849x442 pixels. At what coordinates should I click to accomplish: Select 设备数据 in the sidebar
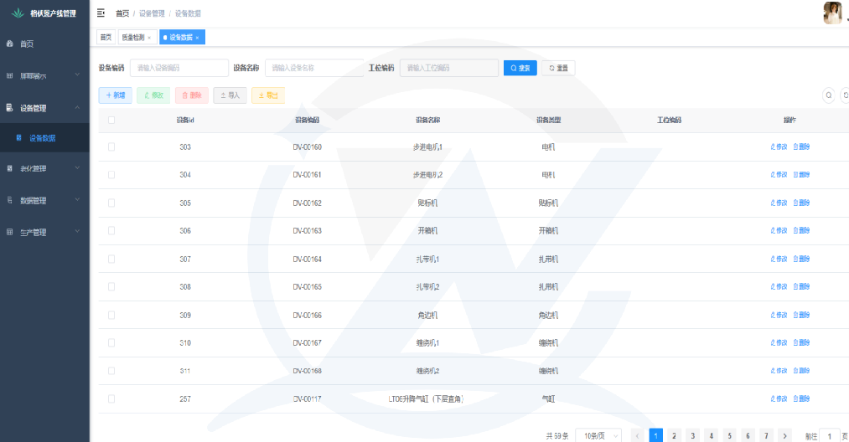click(44, 138)
